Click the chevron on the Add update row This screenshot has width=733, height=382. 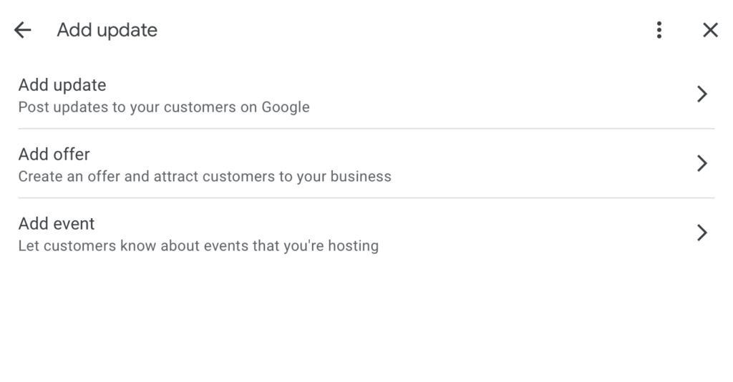702,94
